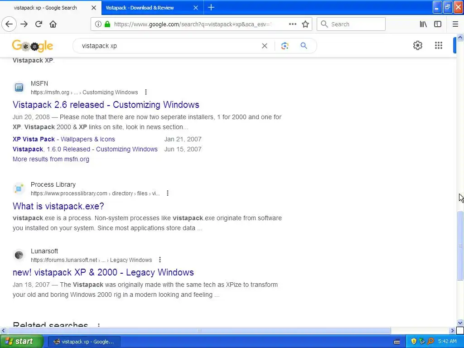Open Vistapack, 1.6.0 Released link
464x348 pixels.
(x=85, y=149)
